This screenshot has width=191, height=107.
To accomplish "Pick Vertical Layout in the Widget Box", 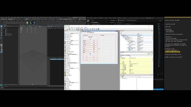I will 69,35.
